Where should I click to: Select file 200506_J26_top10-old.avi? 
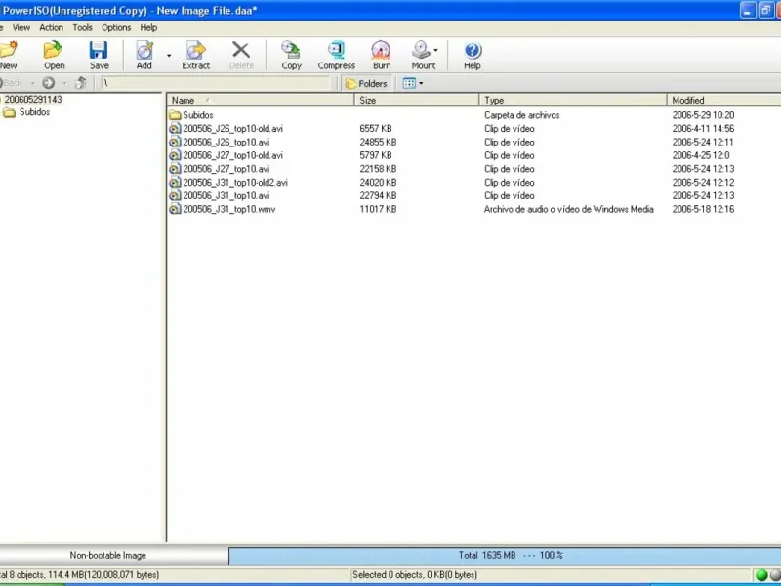(232, 129)
